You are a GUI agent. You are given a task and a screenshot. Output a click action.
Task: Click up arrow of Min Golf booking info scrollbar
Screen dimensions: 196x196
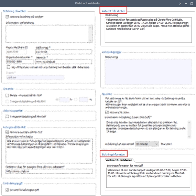pos(189,122)
